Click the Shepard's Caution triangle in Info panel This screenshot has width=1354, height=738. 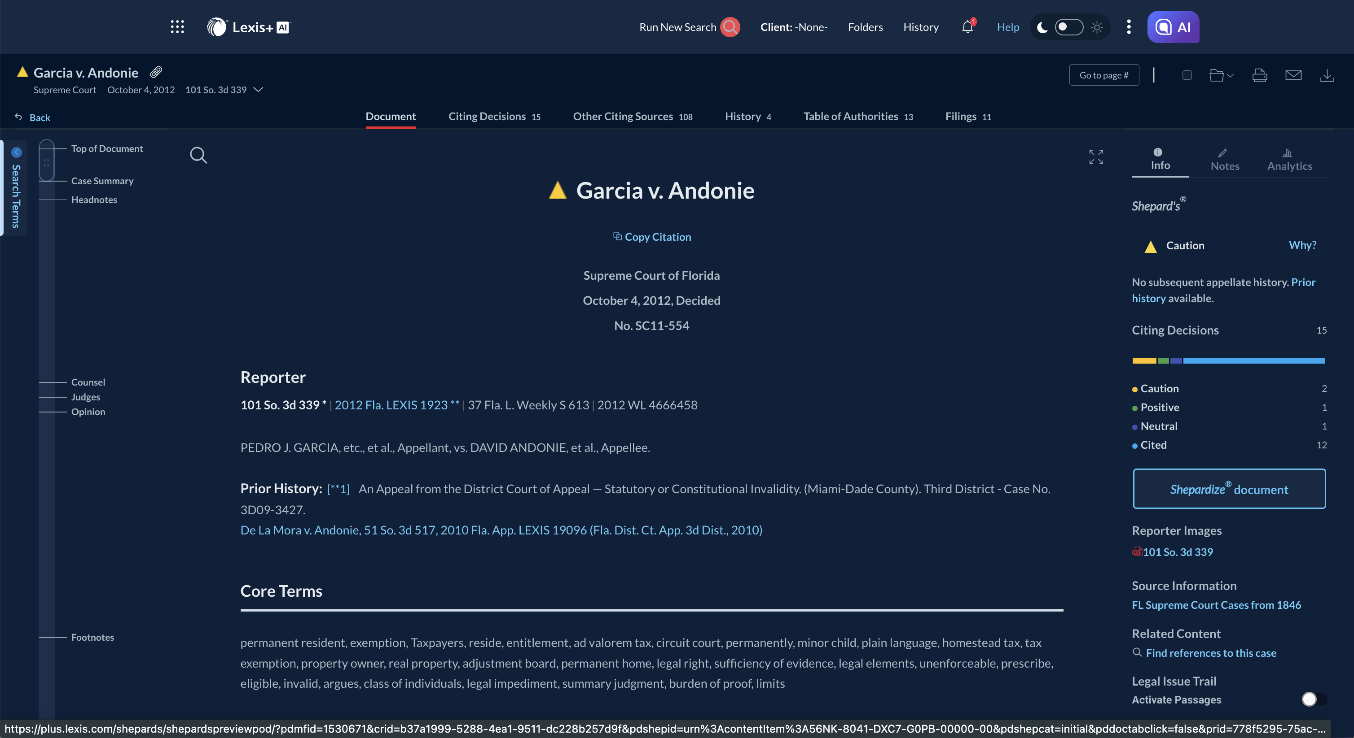coord(1151,246)
